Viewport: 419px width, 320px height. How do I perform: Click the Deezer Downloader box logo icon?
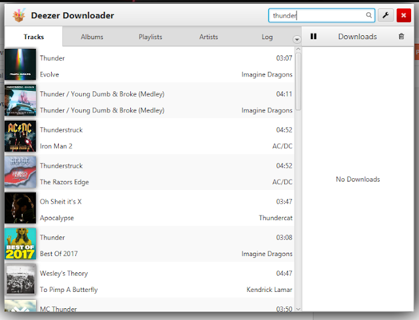[19, 15]
